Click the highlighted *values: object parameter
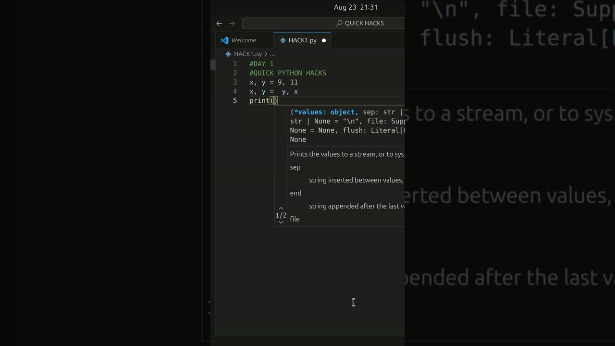The width and height of the screenshot is (615, 346). point(324,112)
